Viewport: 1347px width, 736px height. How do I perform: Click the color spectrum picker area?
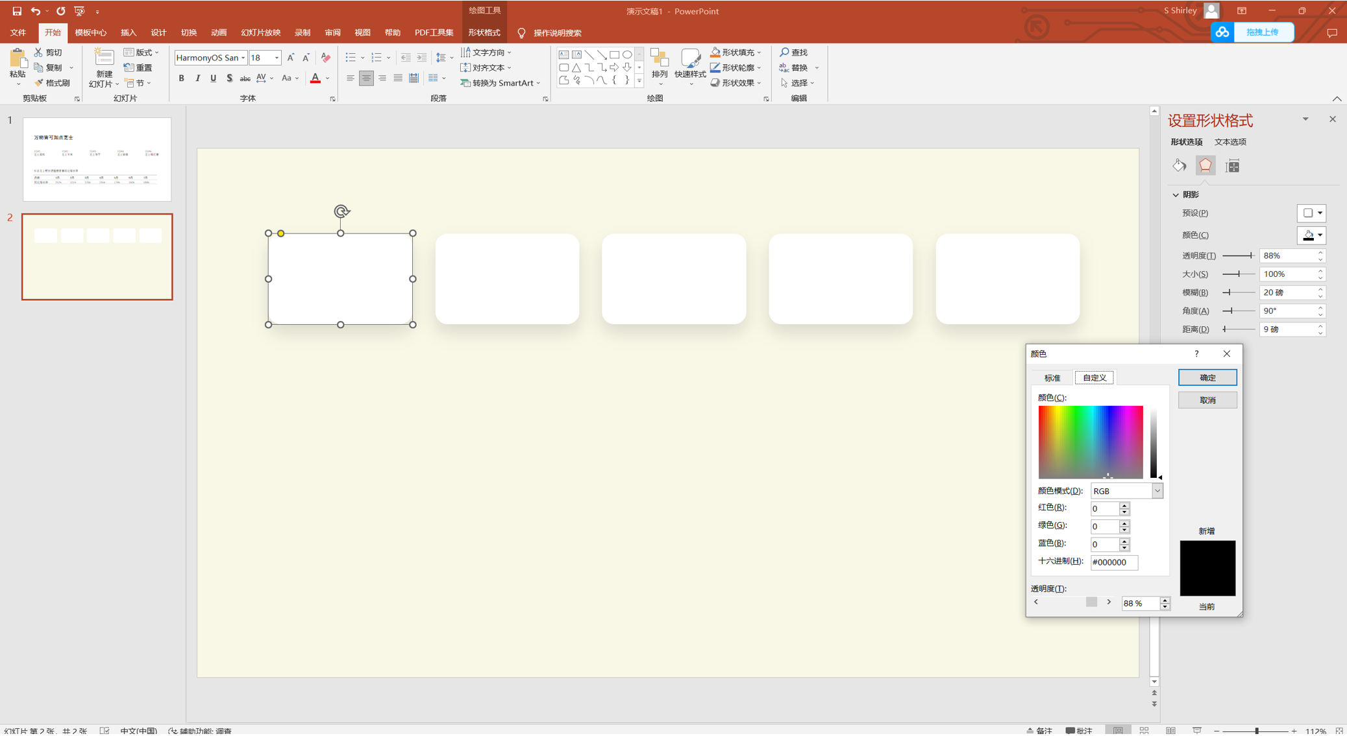(1091, 442)
